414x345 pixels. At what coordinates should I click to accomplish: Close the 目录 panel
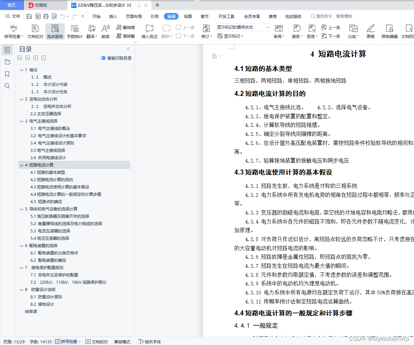(128, 49)
